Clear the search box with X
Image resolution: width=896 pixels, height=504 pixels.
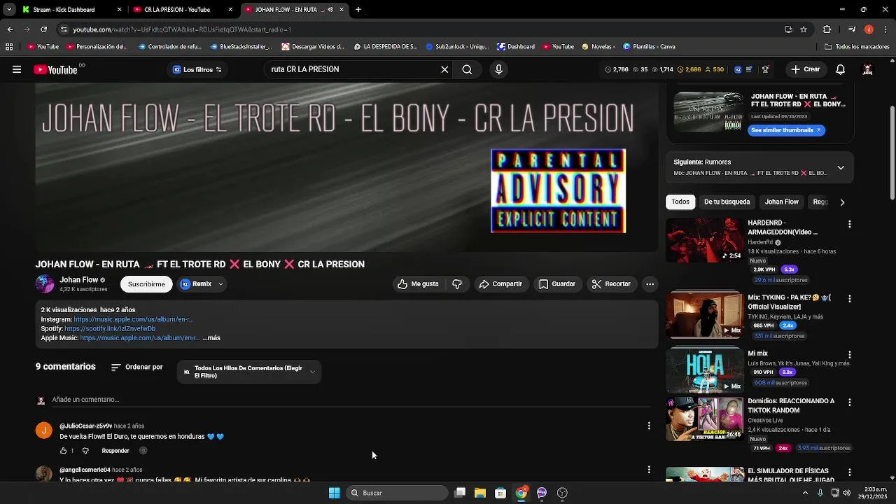(x=444, y=69)
